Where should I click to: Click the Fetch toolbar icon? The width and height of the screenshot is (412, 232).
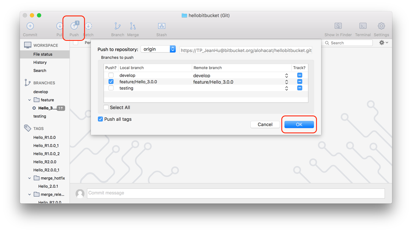pos(89,26)
